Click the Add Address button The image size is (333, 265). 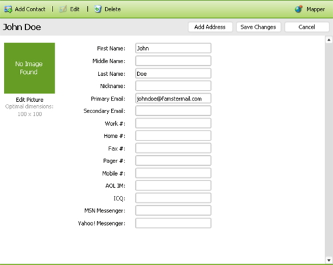(210, 27)
